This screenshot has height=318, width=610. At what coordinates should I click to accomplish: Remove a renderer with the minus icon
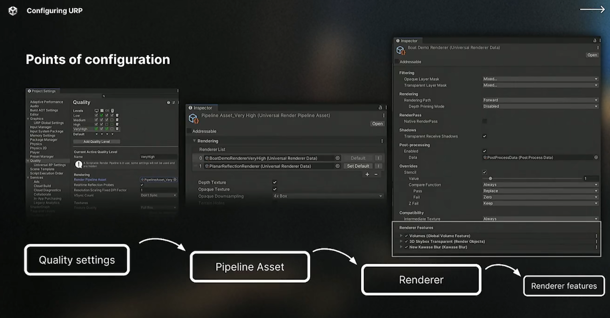click(x=376, y=175)
